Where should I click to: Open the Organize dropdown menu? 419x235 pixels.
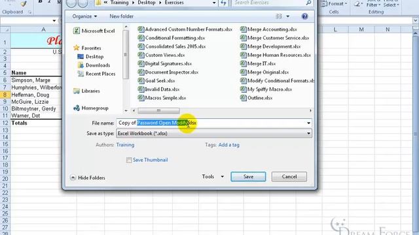[x=84, y=16]
